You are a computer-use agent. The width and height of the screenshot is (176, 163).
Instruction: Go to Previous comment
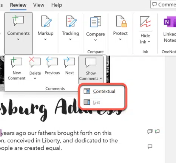(52, 62)
